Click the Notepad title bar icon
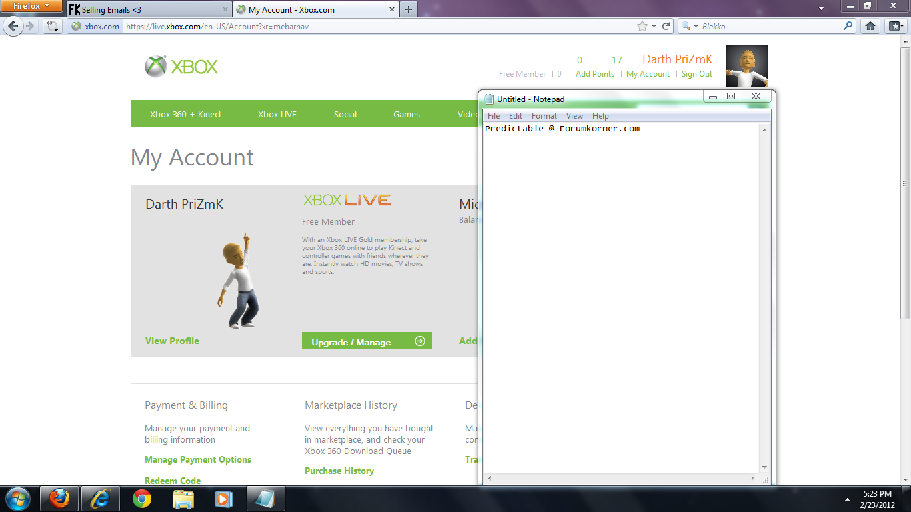Screen dimensions: 911x512 [x=489, y=99]
